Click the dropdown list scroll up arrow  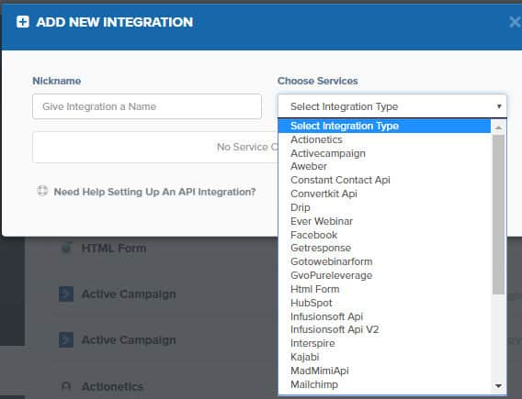pos(498,127)
